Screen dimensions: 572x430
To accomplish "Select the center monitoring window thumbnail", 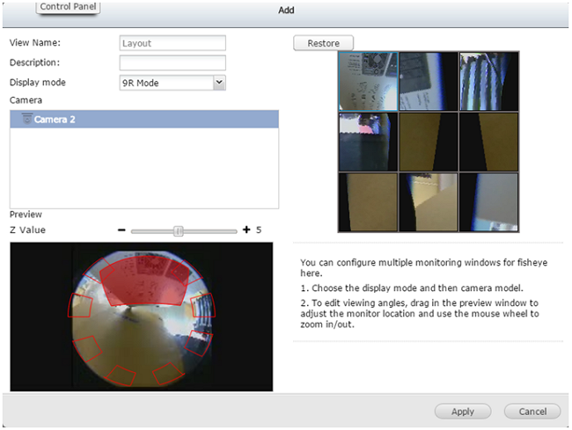I will 429,142.
